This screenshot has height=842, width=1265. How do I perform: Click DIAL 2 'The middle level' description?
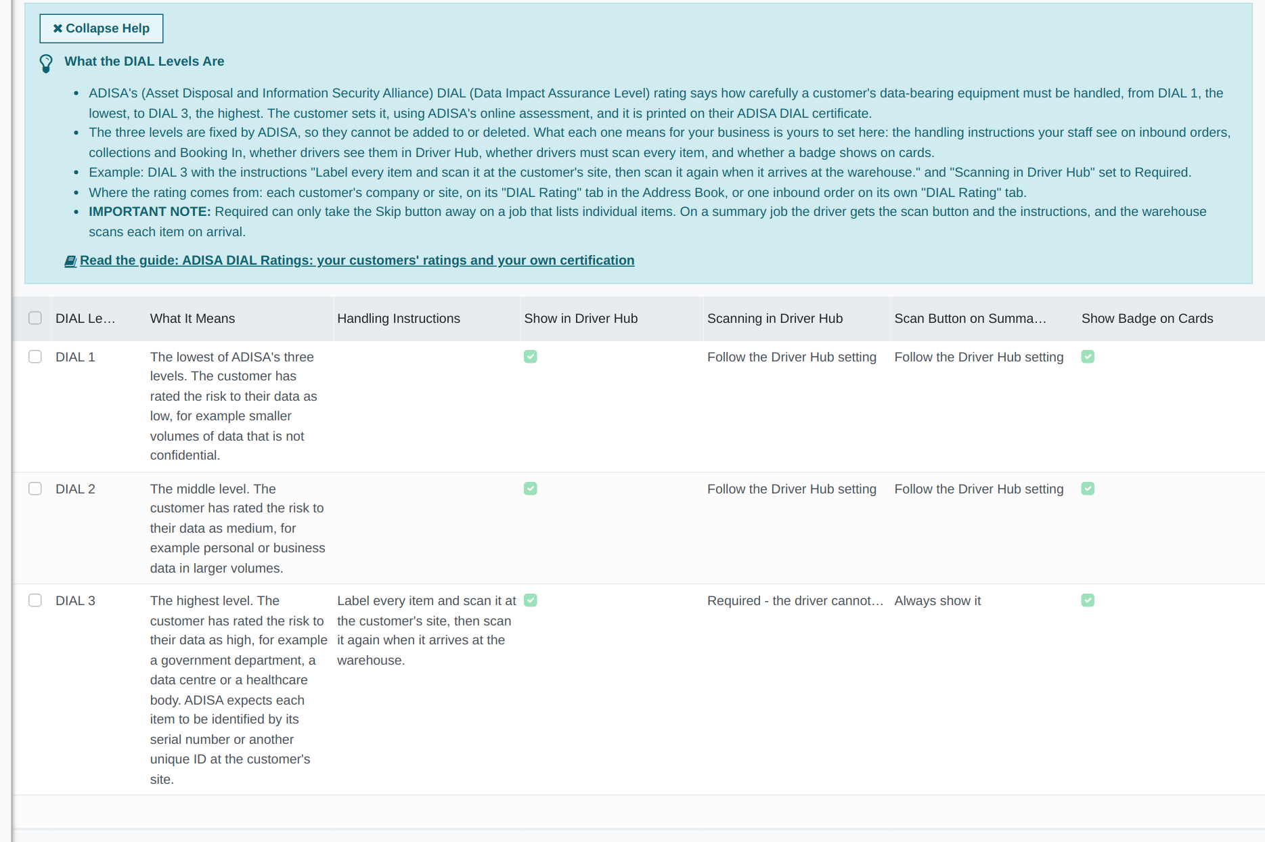[x=238, y=529]
